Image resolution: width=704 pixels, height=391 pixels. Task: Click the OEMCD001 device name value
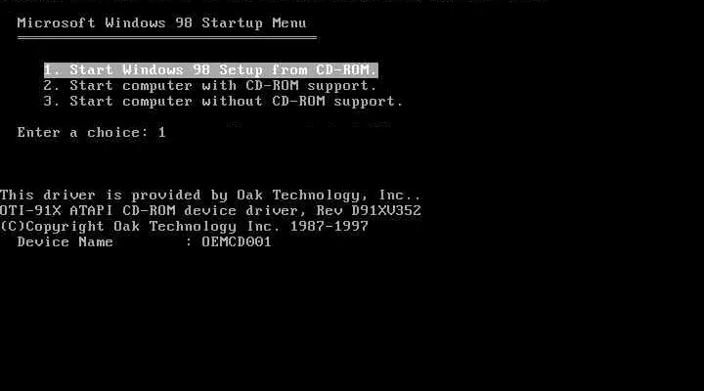pyautogui.click(x=237, y=242)
